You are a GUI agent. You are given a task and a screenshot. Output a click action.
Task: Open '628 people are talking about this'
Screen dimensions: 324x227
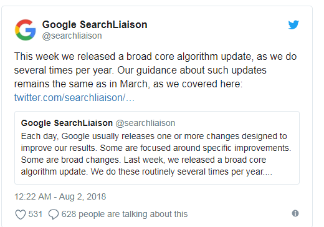(125, 214)
